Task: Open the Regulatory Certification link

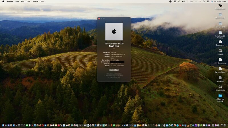Action: coord(114,74)
